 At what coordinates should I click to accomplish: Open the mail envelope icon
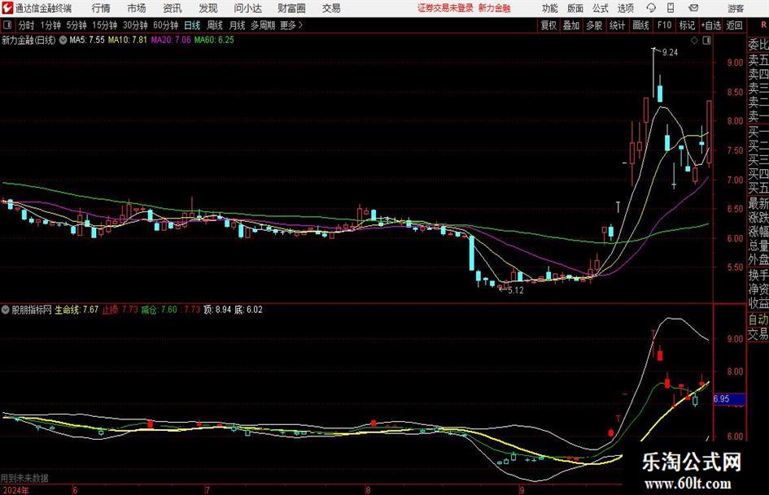pos(693,8)
